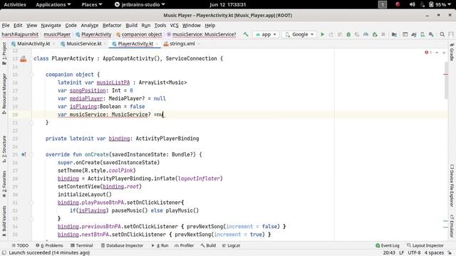Screen dimensions: 456x256
Task: Go to previous highlighted error arrow
Action: [437, 53]
